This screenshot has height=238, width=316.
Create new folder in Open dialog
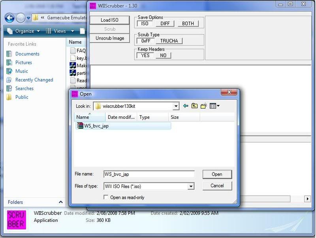(204, 106)
